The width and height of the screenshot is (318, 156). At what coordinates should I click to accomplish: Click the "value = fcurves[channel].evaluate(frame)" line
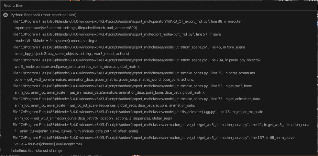(48, 144)
